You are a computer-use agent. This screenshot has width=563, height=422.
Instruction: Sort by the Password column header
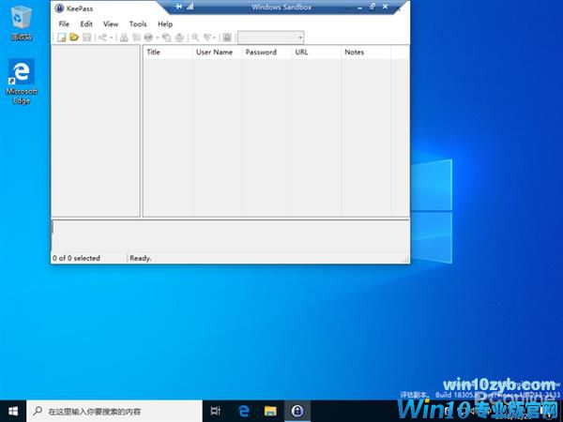267,52
